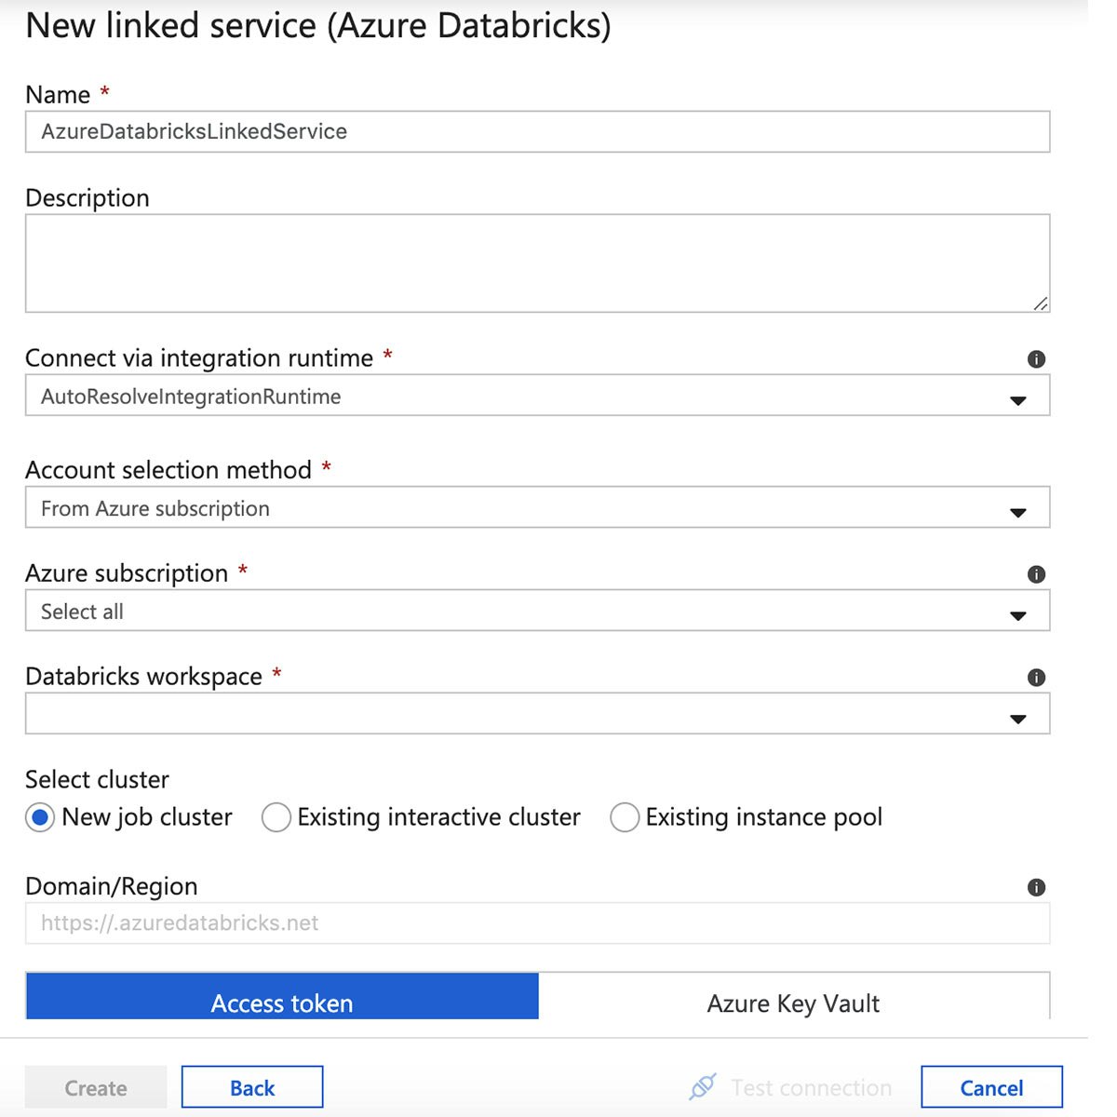The height and width of the screenshot is (1117, 1117).
Task: Open the Azure subscription dropdown
Action: pos(537,611)
